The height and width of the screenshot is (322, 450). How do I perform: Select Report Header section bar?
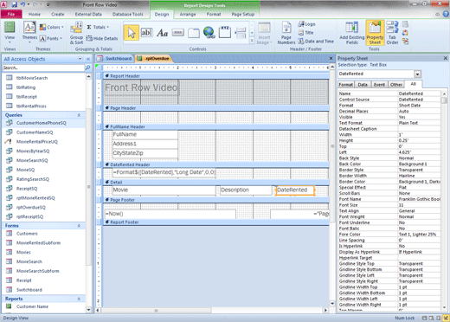[x=216, y=76]
